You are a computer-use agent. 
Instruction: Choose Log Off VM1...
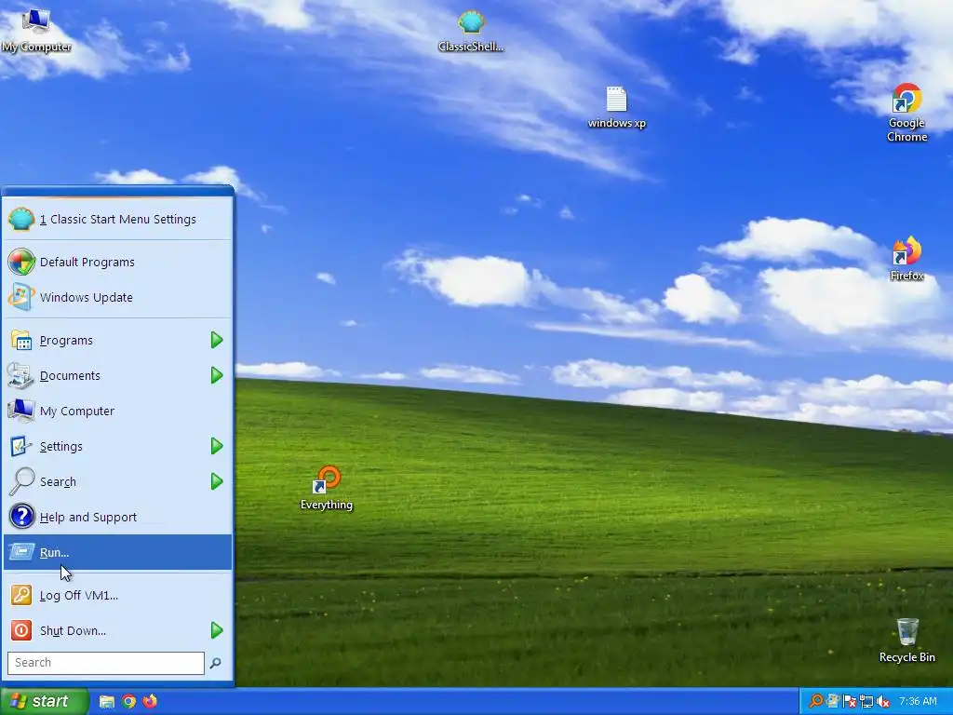(118, 595)
